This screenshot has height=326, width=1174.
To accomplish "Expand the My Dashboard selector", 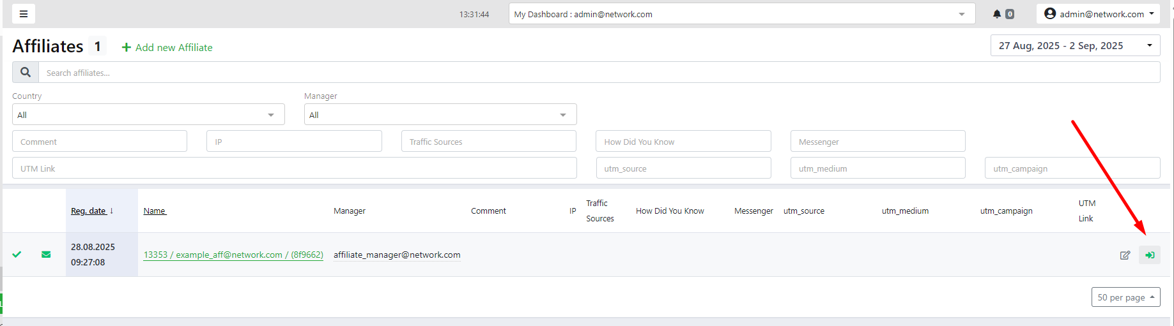I will point(741,14).
